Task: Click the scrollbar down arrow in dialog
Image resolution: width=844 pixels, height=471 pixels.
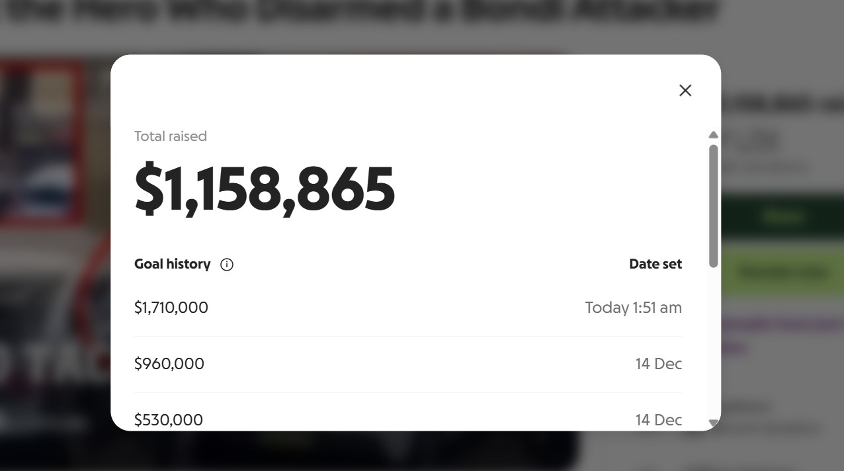Action: point(713,422)
